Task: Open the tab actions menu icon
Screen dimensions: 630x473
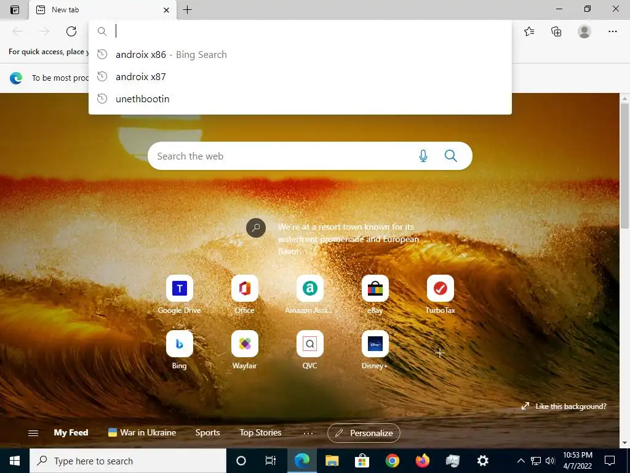Action: pyautogui.click(x=15, y=10)
